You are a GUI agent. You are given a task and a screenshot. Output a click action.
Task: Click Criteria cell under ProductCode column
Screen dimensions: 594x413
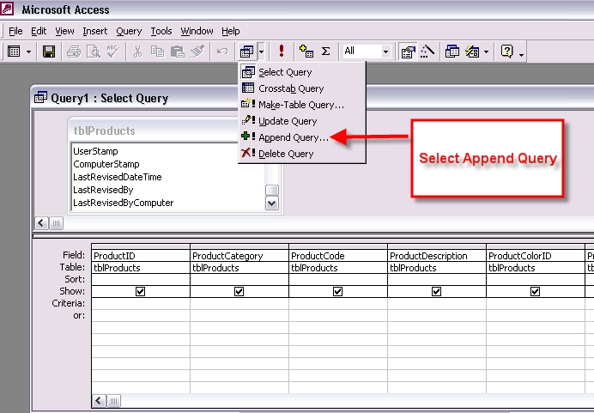(x=338, y=303)
